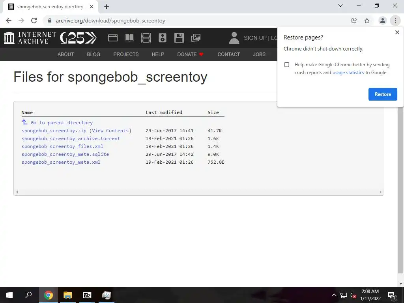
Task: Go back with the browser back arrow
Action: [9, 21]
